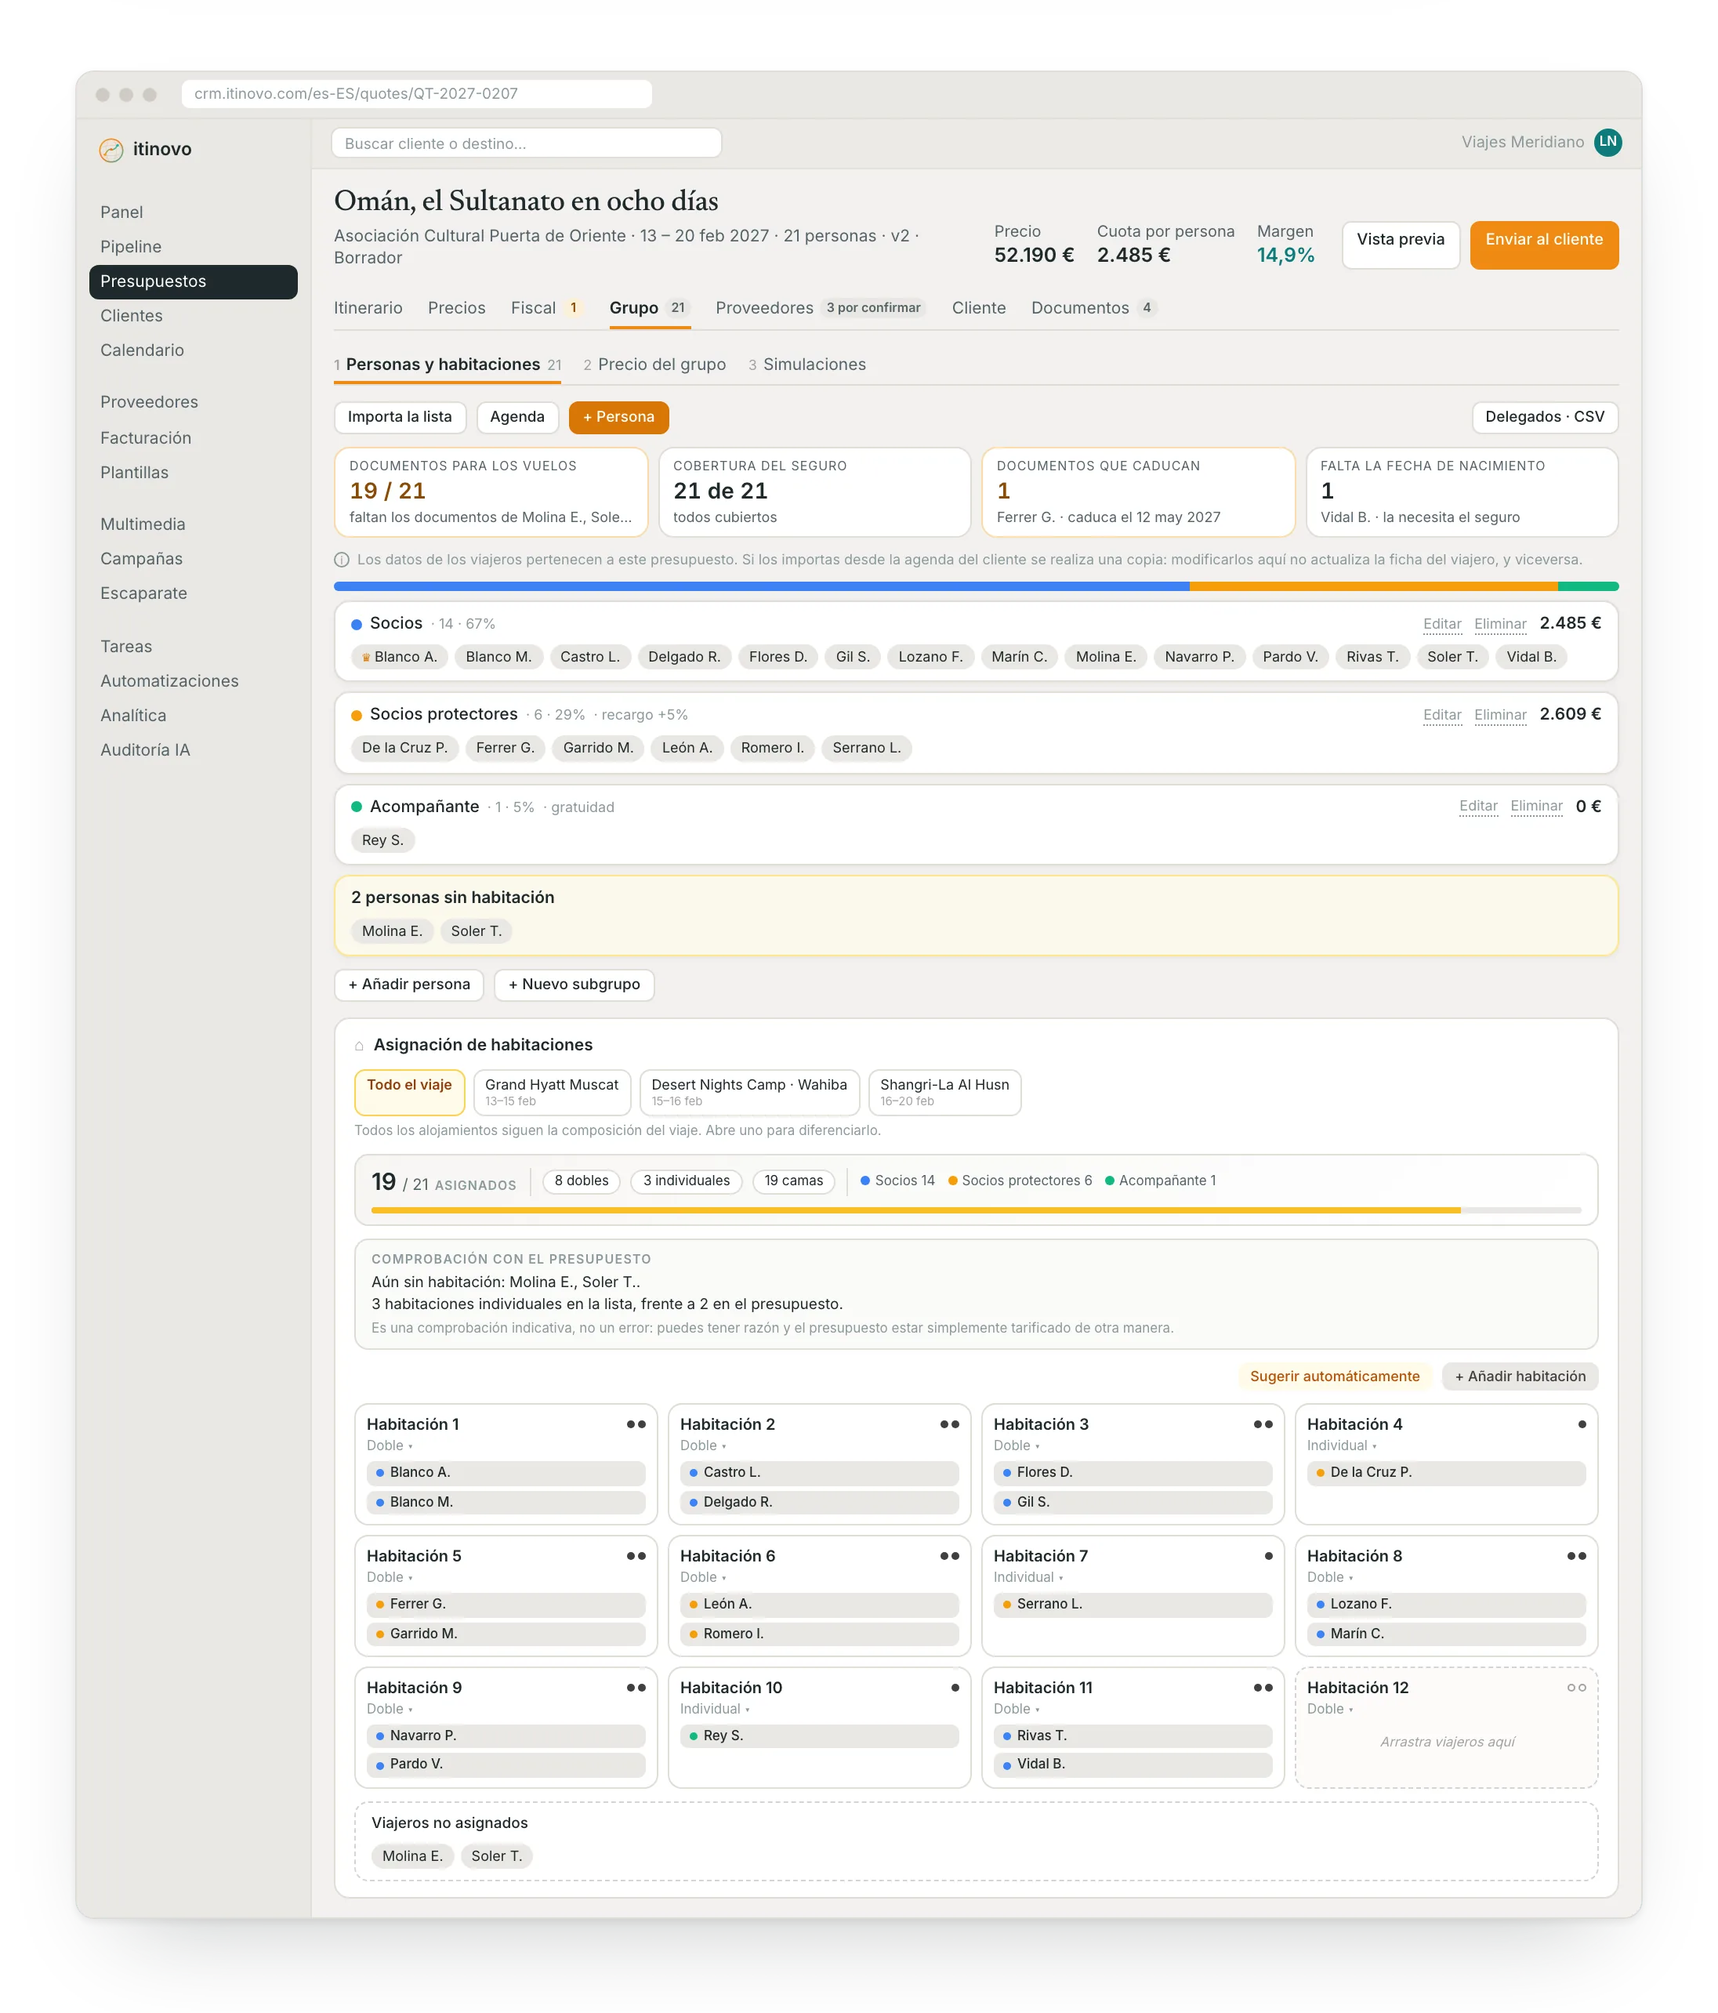Select Desert Nights Camp Wahiba accommodation

click(x=748, y=1092)
